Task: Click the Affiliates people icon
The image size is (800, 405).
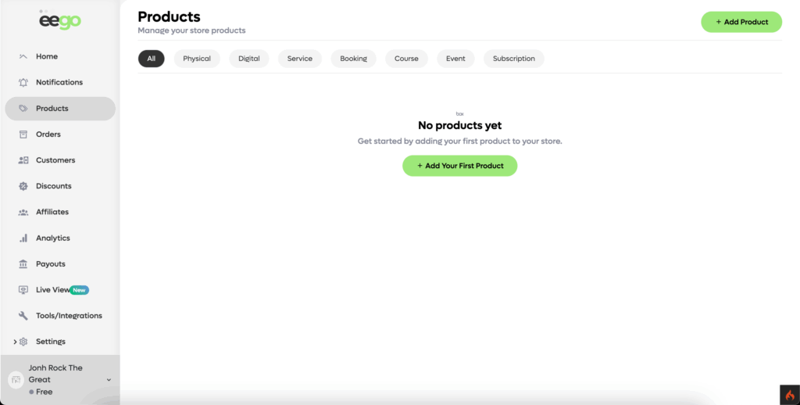Action: click(x=23, y=212)
